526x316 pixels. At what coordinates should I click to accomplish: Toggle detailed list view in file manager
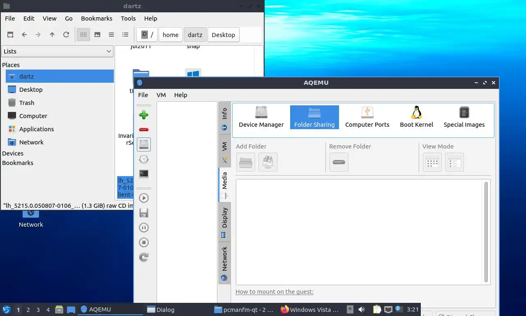[x=125, y=35]
